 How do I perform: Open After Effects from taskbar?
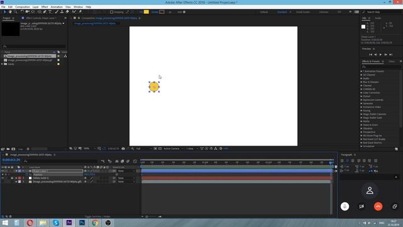coord(69,223)
